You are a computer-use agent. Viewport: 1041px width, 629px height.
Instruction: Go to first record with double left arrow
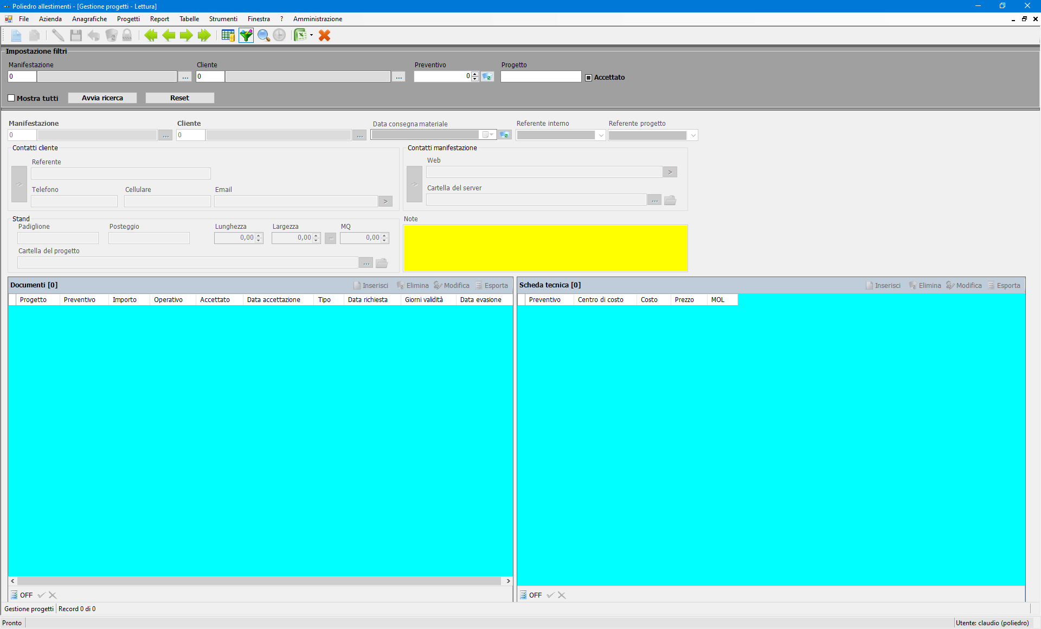pyautogui.click(x=151, y=35)
